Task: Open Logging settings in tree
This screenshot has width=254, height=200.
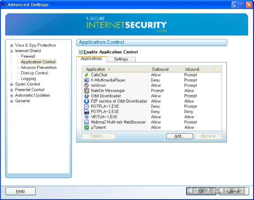Action: [x=28, y=79]
